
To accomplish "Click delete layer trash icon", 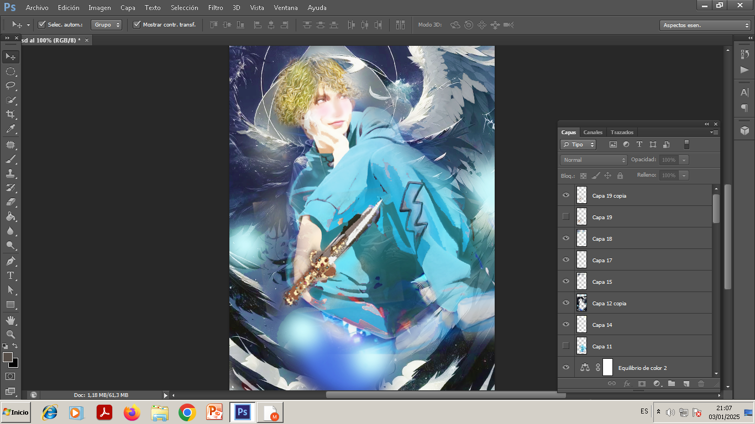I will (x=701, y=384).
